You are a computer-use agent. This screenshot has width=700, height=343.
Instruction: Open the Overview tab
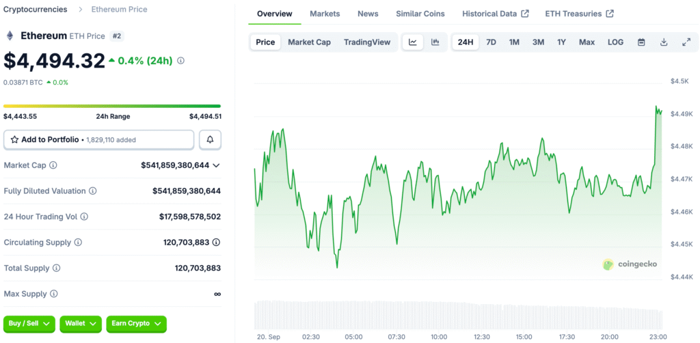click(x=275, y=14)
